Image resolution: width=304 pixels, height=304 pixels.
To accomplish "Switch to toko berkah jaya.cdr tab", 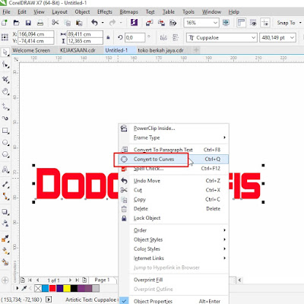I will [160, 50].
